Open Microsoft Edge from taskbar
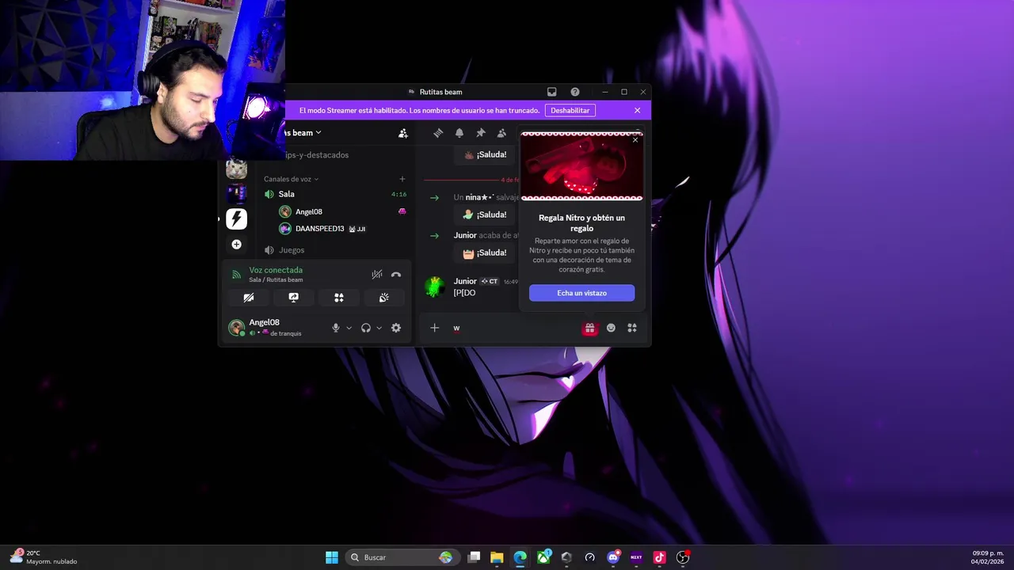 pos(520,557)
